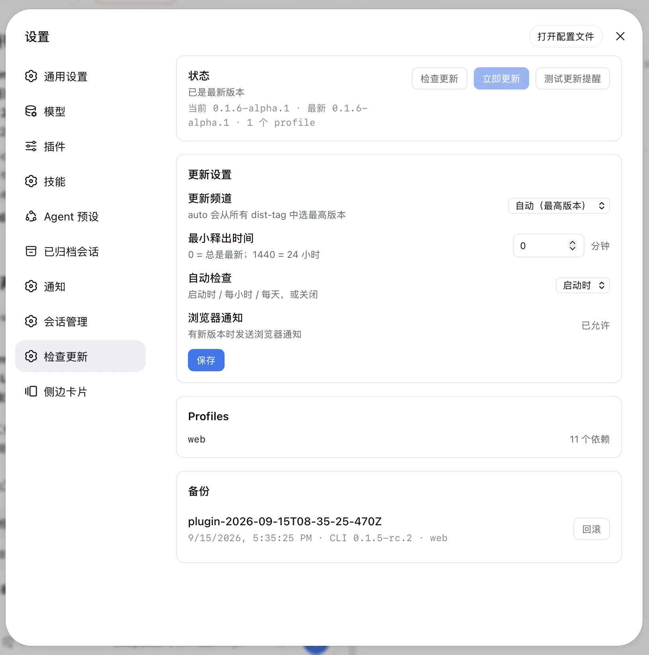
Task: Click the 已是最新版本 status text
Action: tap(216, 92)
